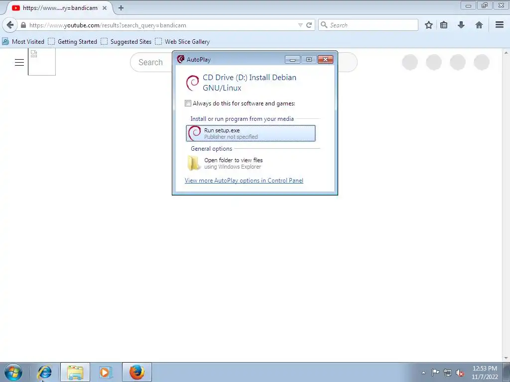Image resolution: width=510 pixels, height=382 pixels.
Task: Click the large Debian swirl CD Drive icon
Action: click(193, 83)
